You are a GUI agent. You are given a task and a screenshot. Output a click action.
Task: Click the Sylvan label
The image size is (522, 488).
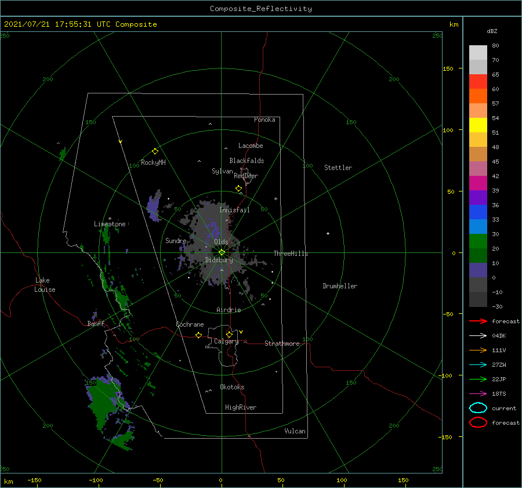pyautogui.click(x=222, y=171)
